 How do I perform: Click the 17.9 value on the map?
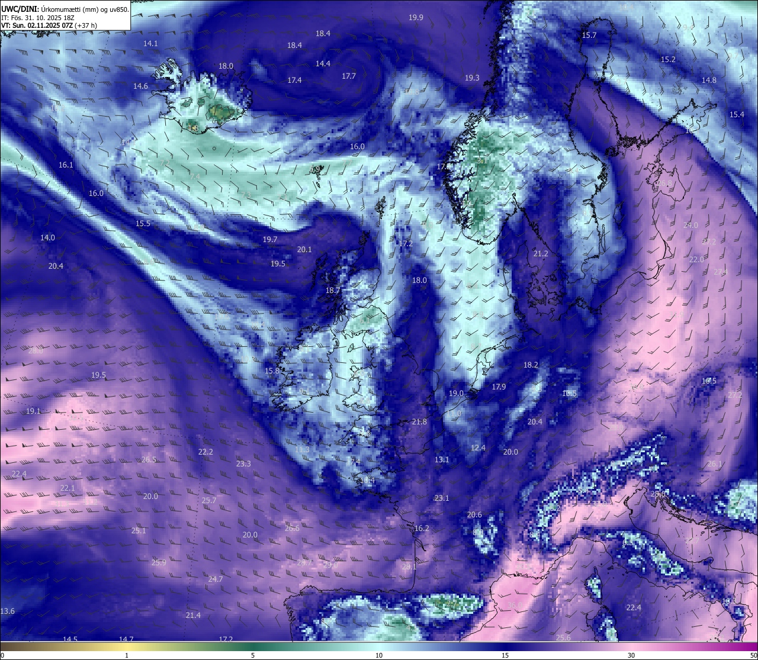[x=499, y=387]
